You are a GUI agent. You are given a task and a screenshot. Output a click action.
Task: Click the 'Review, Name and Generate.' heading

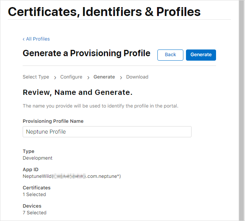click(78, 92)
